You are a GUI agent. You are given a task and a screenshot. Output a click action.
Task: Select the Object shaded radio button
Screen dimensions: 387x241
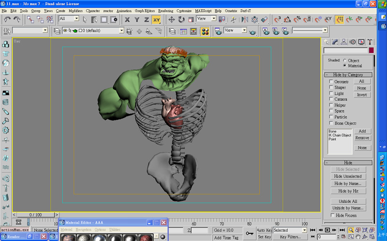coord(344,60)
